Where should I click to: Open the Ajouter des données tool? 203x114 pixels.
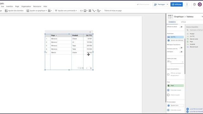[x=14, y=10]
